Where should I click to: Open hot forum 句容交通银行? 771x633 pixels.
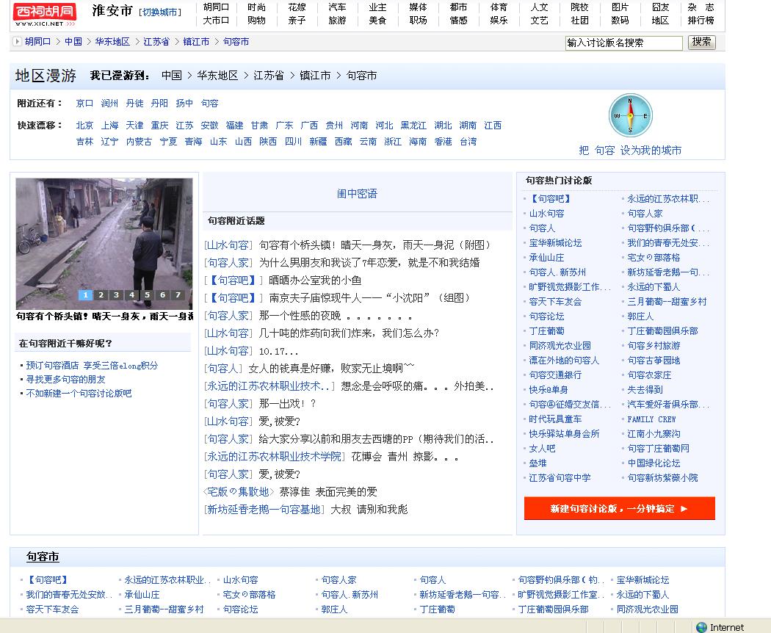tap(555, 375)
